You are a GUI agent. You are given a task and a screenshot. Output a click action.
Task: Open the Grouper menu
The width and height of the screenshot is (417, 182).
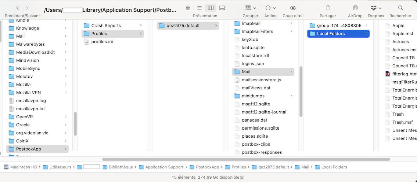click(x=251, y=8)
